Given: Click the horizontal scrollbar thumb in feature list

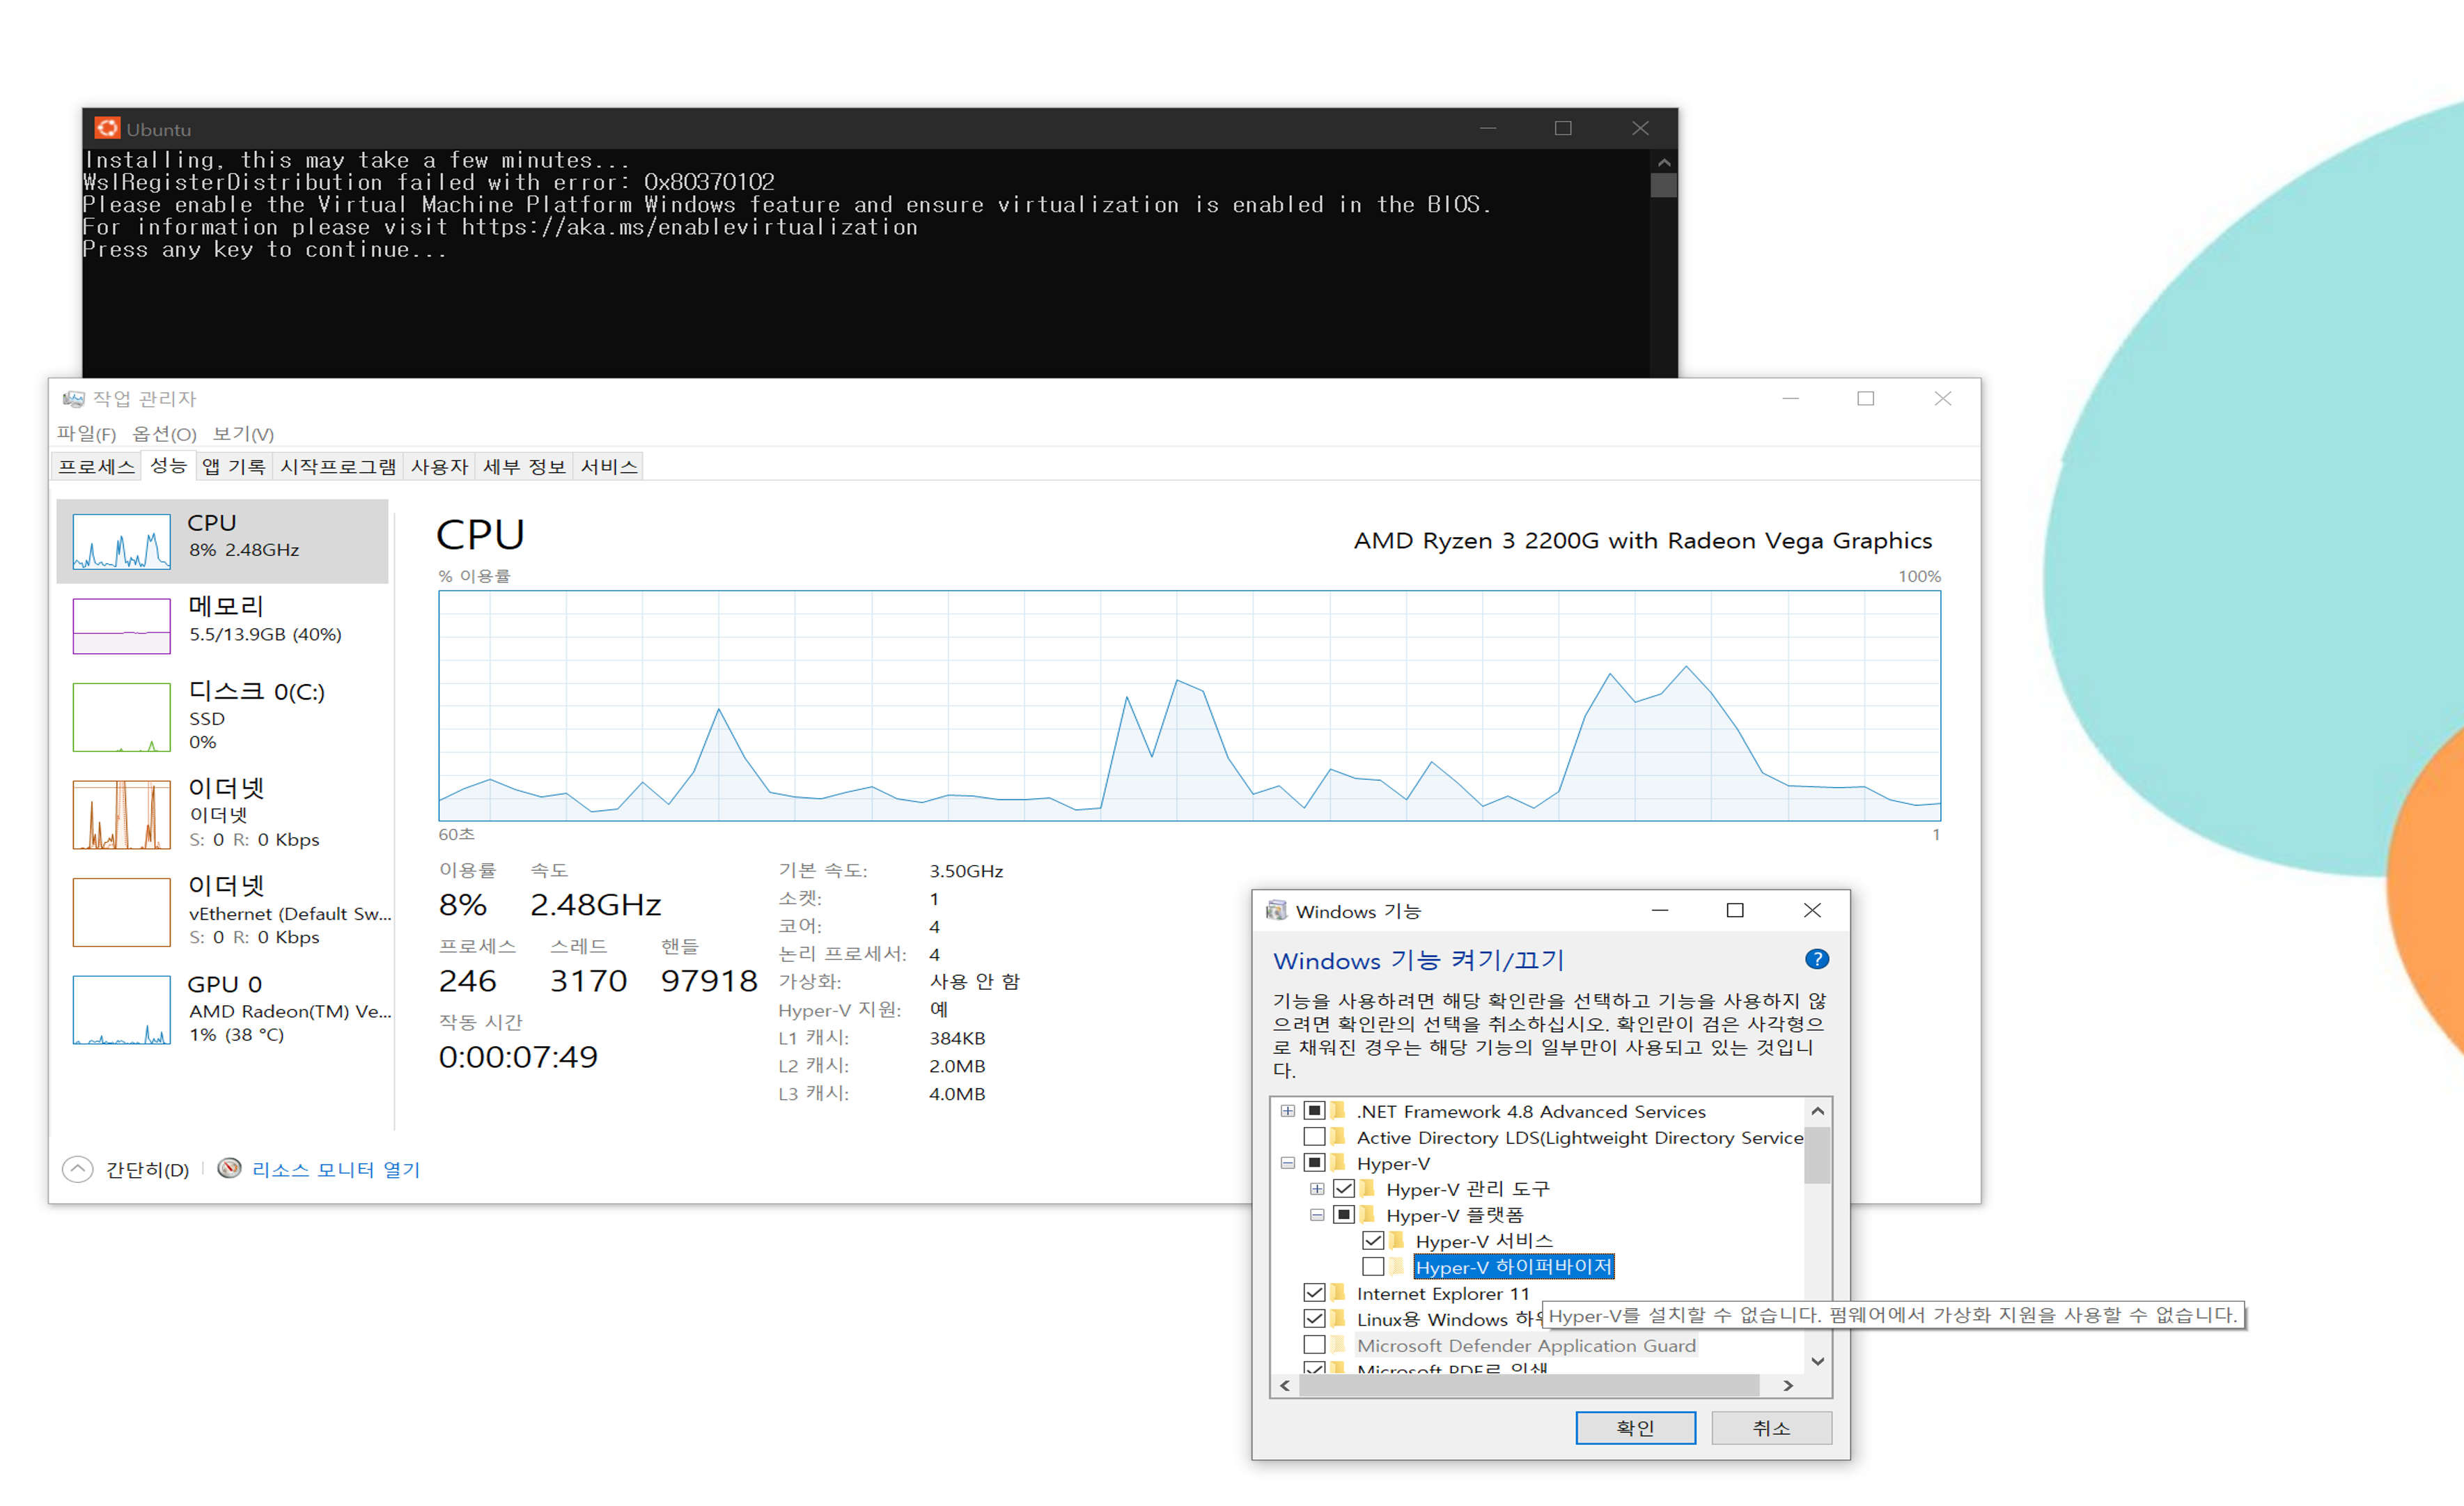Looking at the screenshot, I should 1529,1385.
